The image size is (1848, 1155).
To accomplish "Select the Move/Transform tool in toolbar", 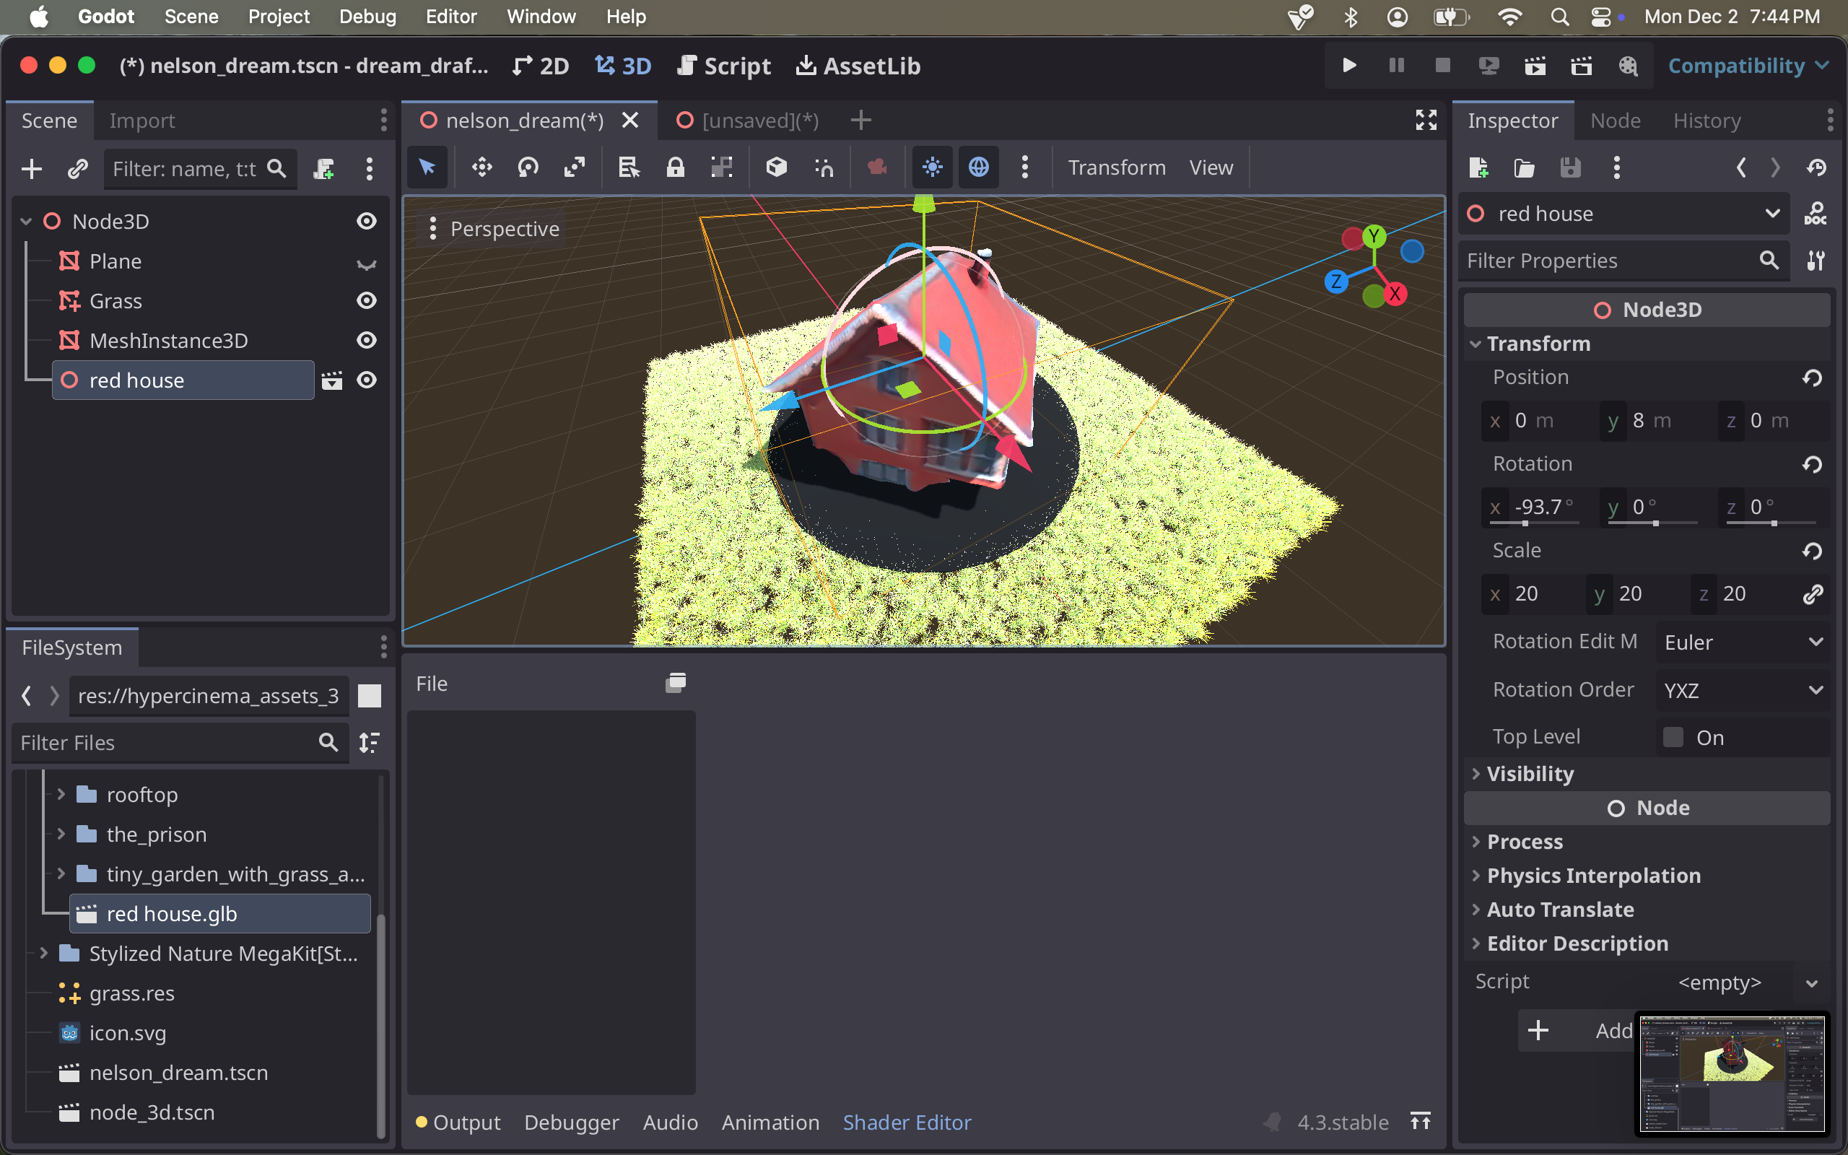I will tap(480, 166).
